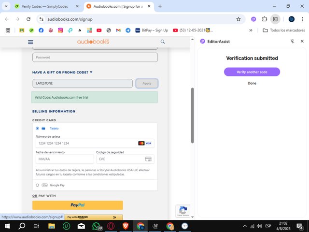Click the page vertical scrollbar thumb
The image size is (309, 232).
pyautogui.click(x=192, y=116)
